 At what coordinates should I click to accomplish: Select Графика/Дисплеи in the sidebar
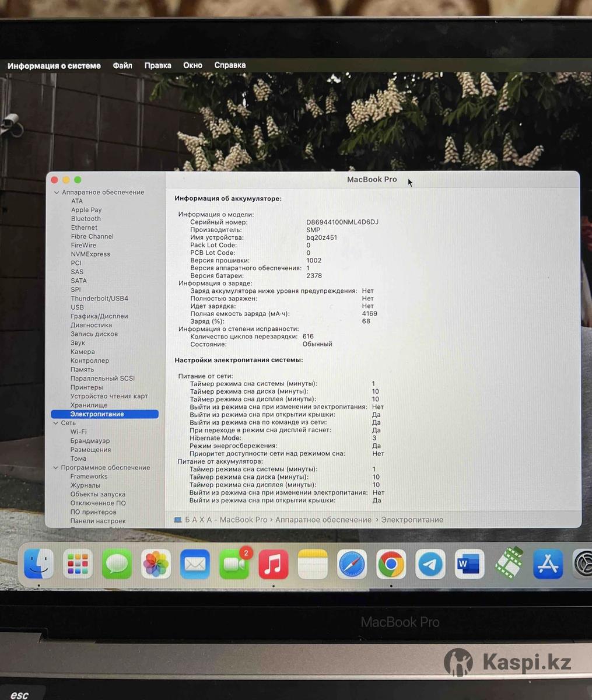[99, 316]
